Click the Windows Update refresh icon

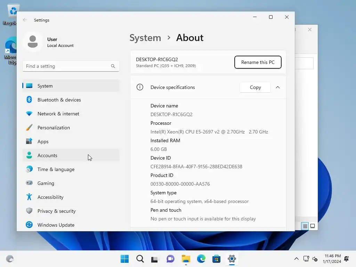(x=29, y=225)
